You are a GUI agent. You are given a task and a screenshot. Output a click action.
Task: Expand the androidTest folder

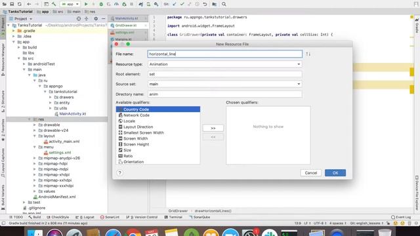point(24,64)
